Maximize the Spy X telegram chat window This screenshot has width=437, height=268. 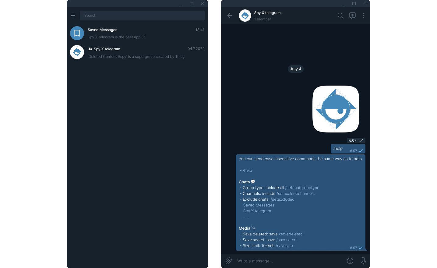coord(354,4)
